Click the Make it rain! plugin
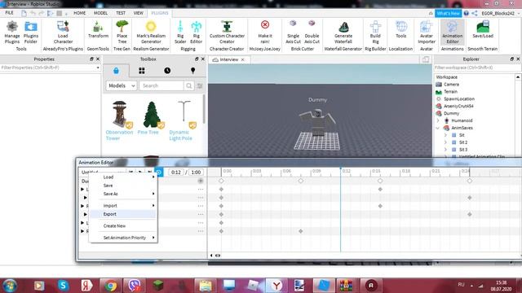The image size is (522, 293). pyautogui.click(x=265, y=33)
